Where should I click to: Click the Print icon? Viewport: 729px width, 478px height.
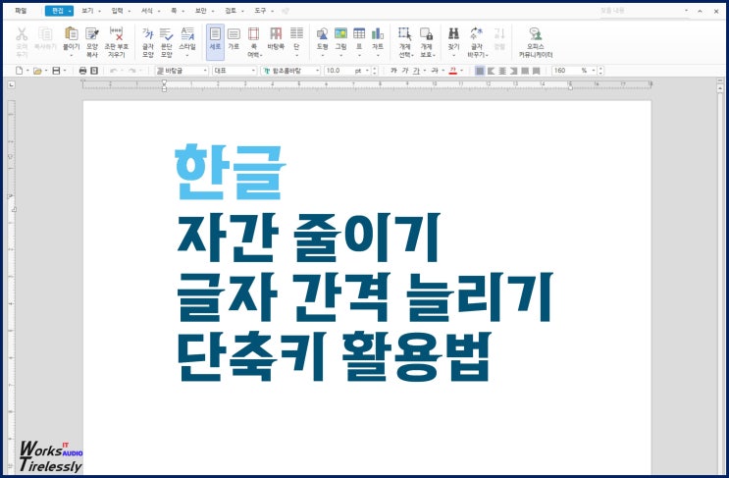point(82,71)
